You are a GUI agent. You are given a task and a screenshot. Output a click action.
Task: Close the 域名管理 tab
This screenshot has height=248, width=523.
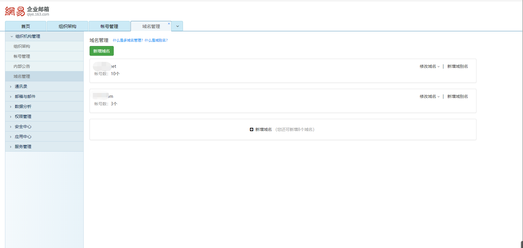click(169, 24)
